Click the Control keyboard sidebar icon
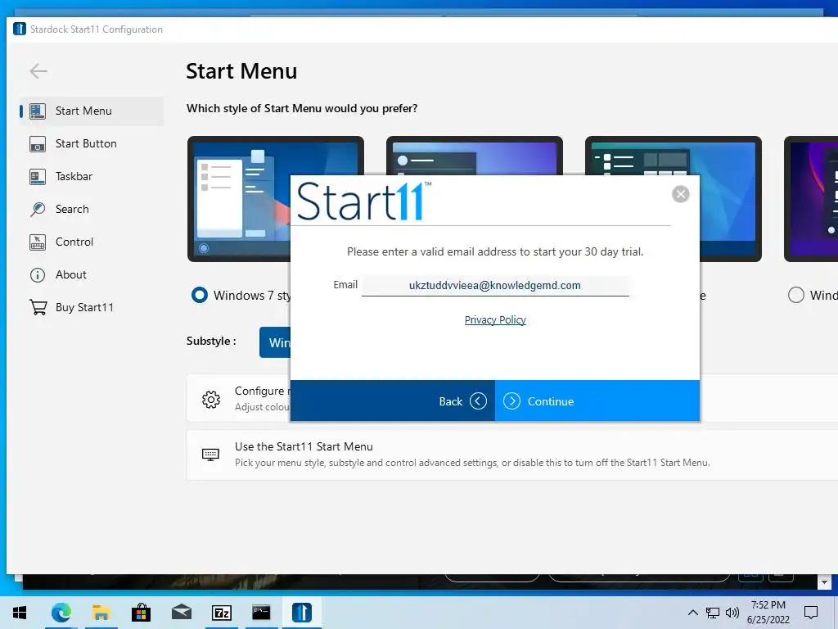The image size is (838, 629). (x=38, y=242)
